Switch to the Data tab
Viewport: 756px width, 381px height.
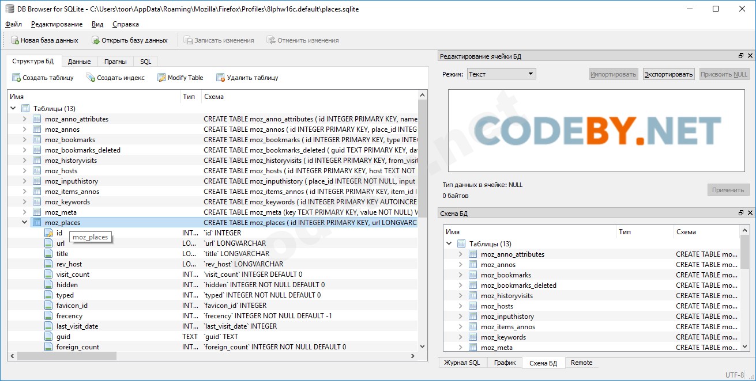(79, 62)
